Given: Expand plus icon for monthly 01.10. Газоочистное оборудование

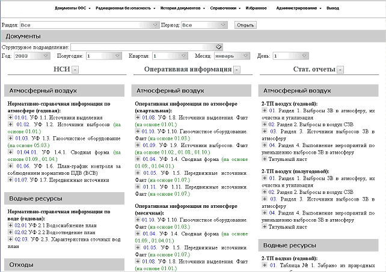Looking at the screenshot, I should (138, 220).
